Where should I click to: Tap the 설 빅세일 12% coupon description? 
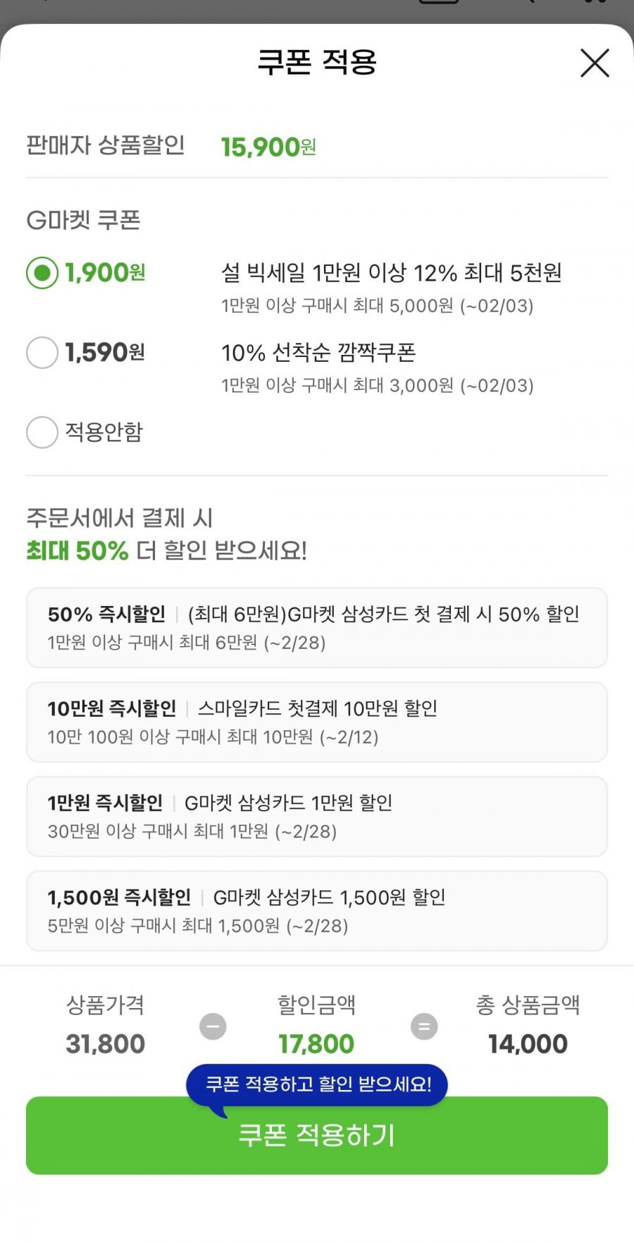coord(391,273)
